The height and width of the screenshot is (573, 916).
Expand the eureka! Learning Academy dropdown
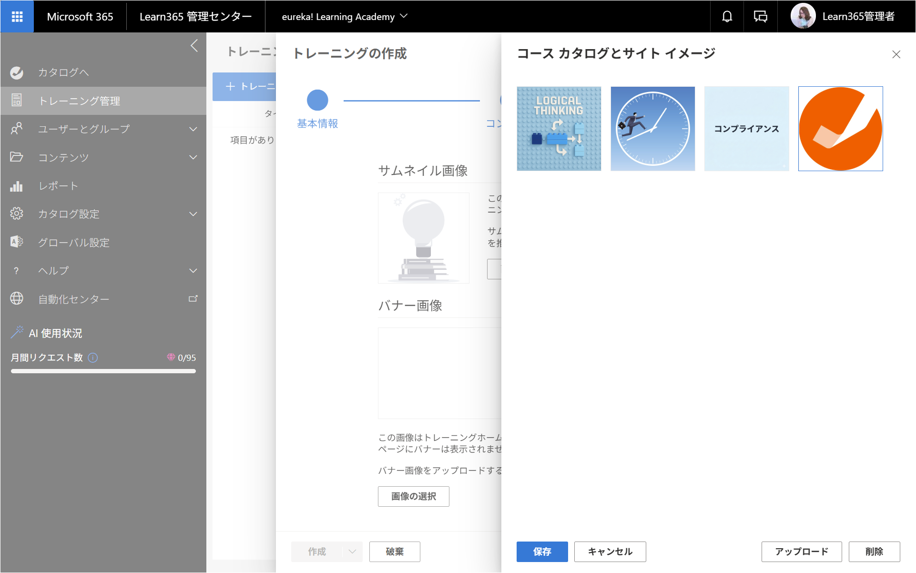click(404, 16)
